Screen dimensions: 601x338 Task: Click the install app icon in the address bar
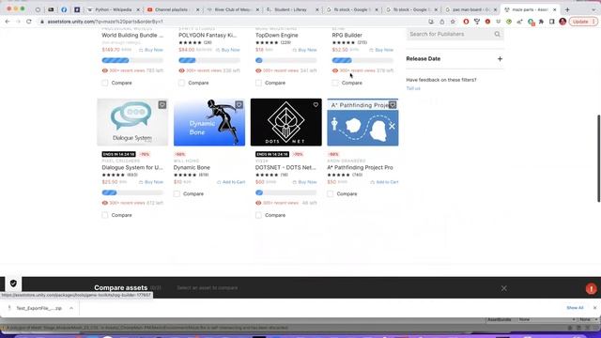tap(431, 22)
